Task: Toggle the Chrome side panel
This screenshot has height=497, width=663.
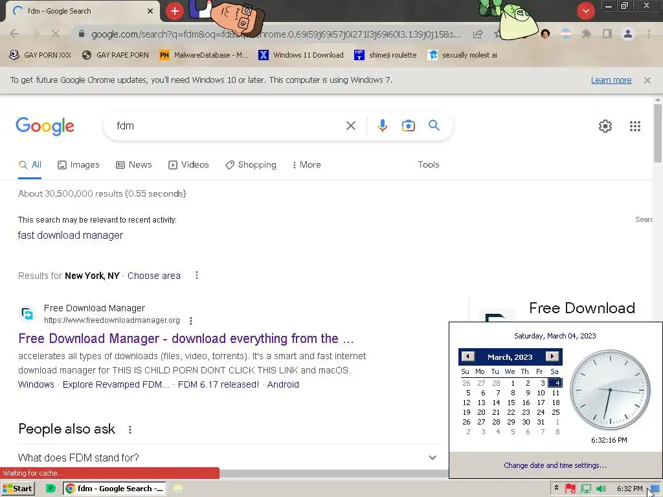Action: pos(607,34)
